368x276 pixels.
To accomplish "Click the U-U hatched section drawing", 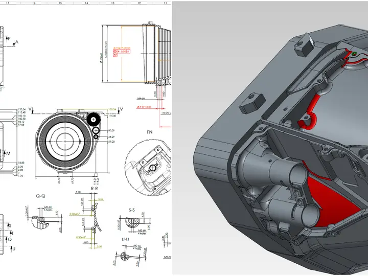I will pos(124,256).
